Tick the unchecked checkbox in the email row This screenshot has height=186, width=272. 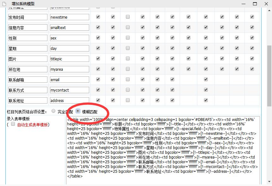128,80
